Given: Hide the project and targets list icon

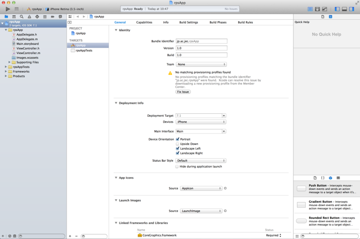Looking at the screenshot, I should [x=70, y=22].
